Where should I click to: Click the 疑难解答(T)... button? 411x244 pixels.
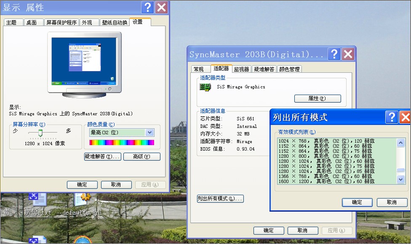[x=102, y=156]
